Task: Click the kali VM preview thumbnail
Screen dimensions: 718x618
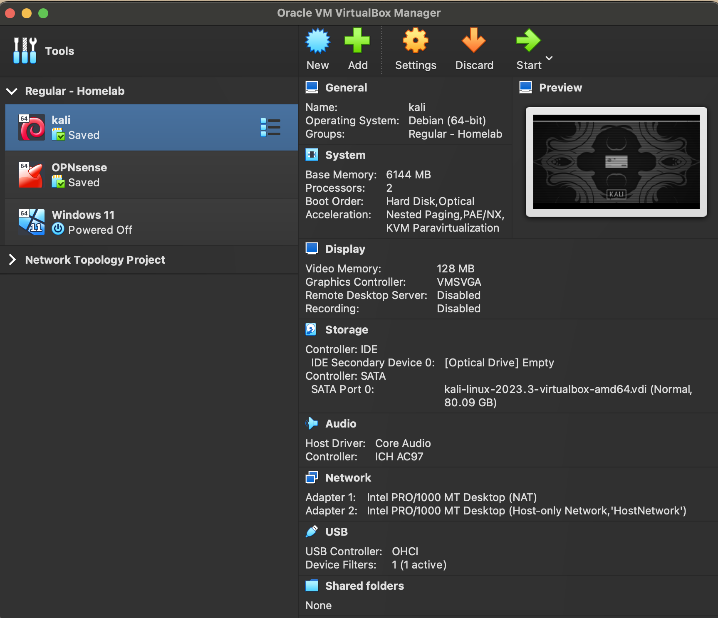Action: point(616,162)
